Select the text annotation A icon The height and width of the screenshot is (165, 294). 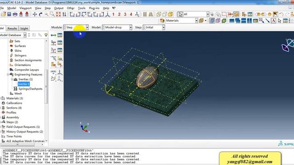click(x=274, y=21)
